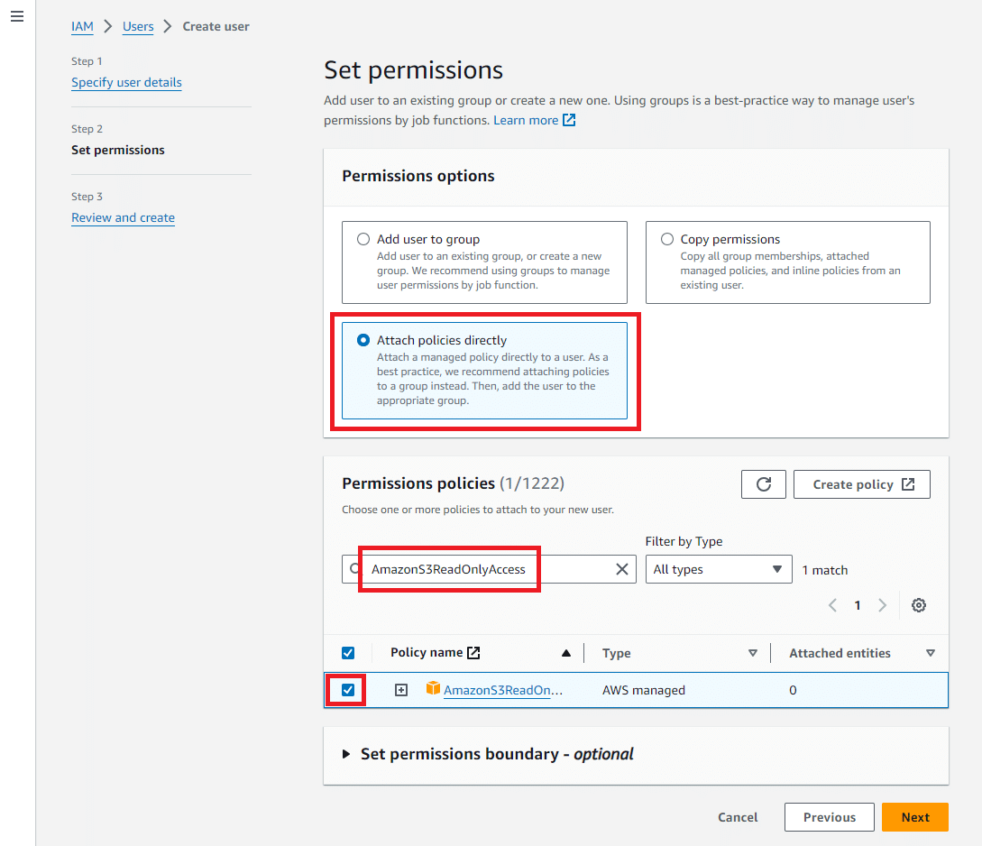Viewport: 982px width, 846px height.
Task: Open table preferences gear icon
Action: pos(918,605)
